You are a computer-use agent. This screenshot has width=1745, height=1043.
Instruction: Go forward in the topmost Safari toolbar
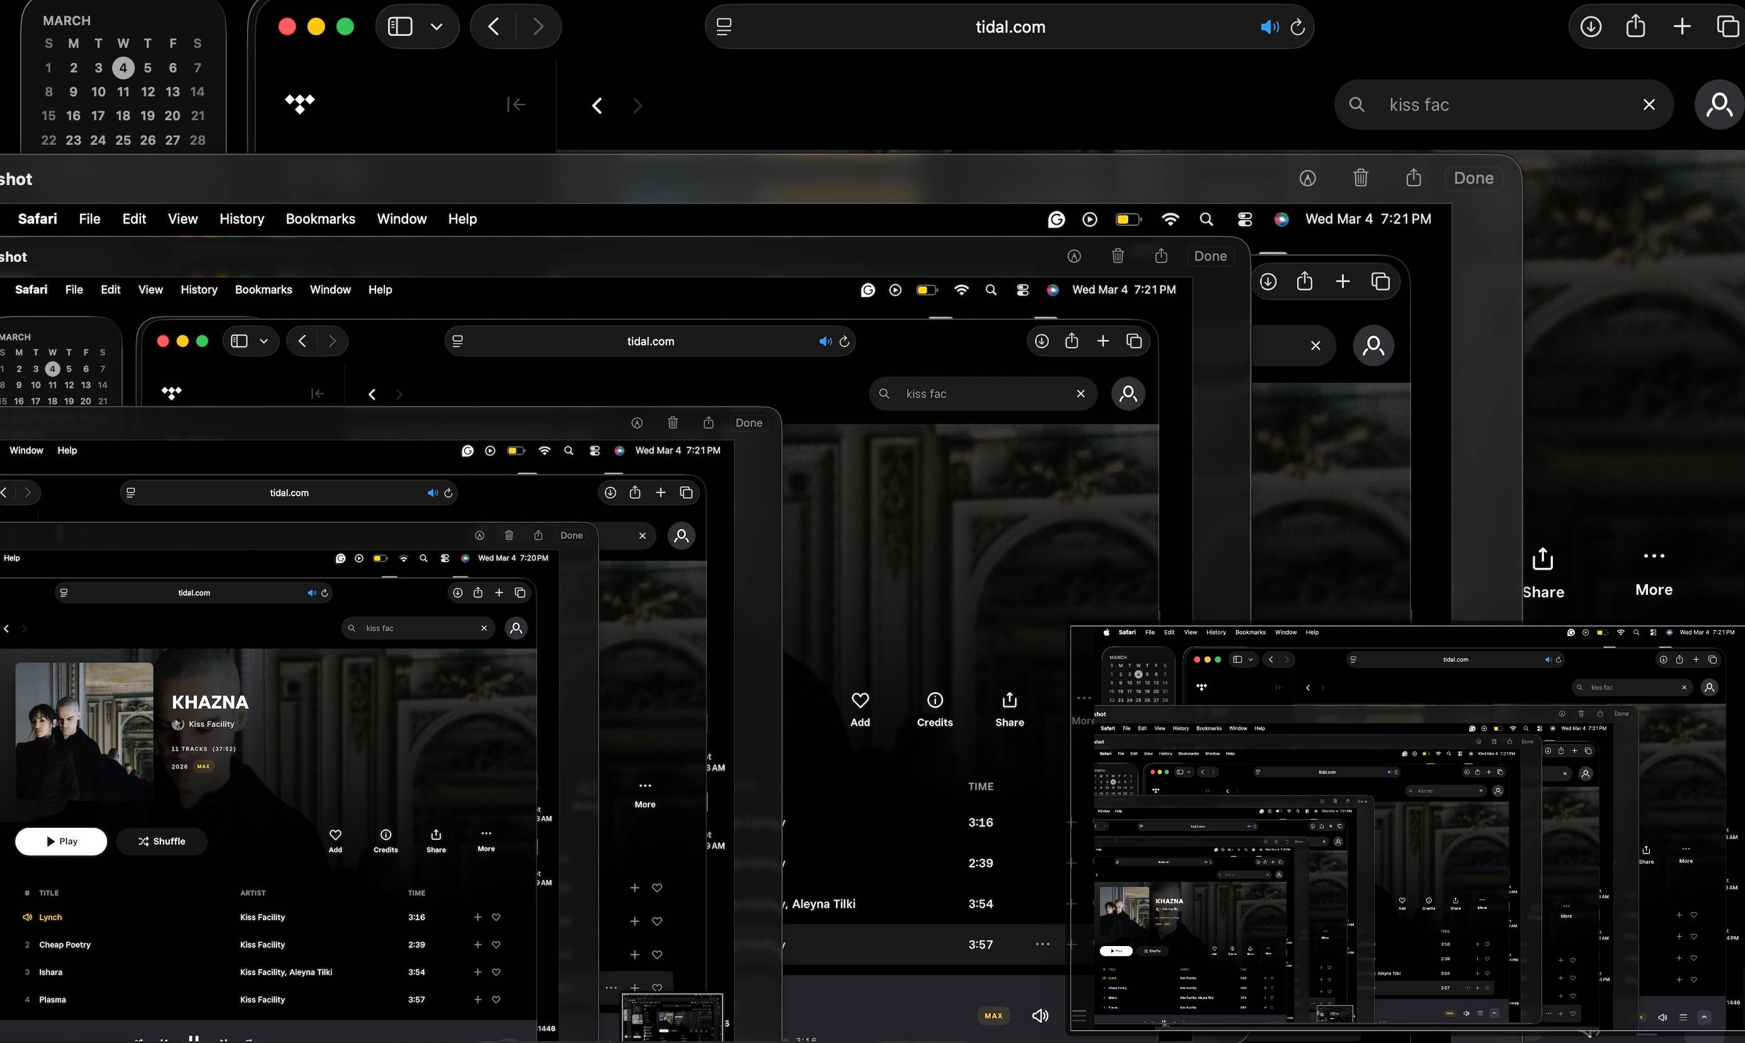(x=538, y=26)
